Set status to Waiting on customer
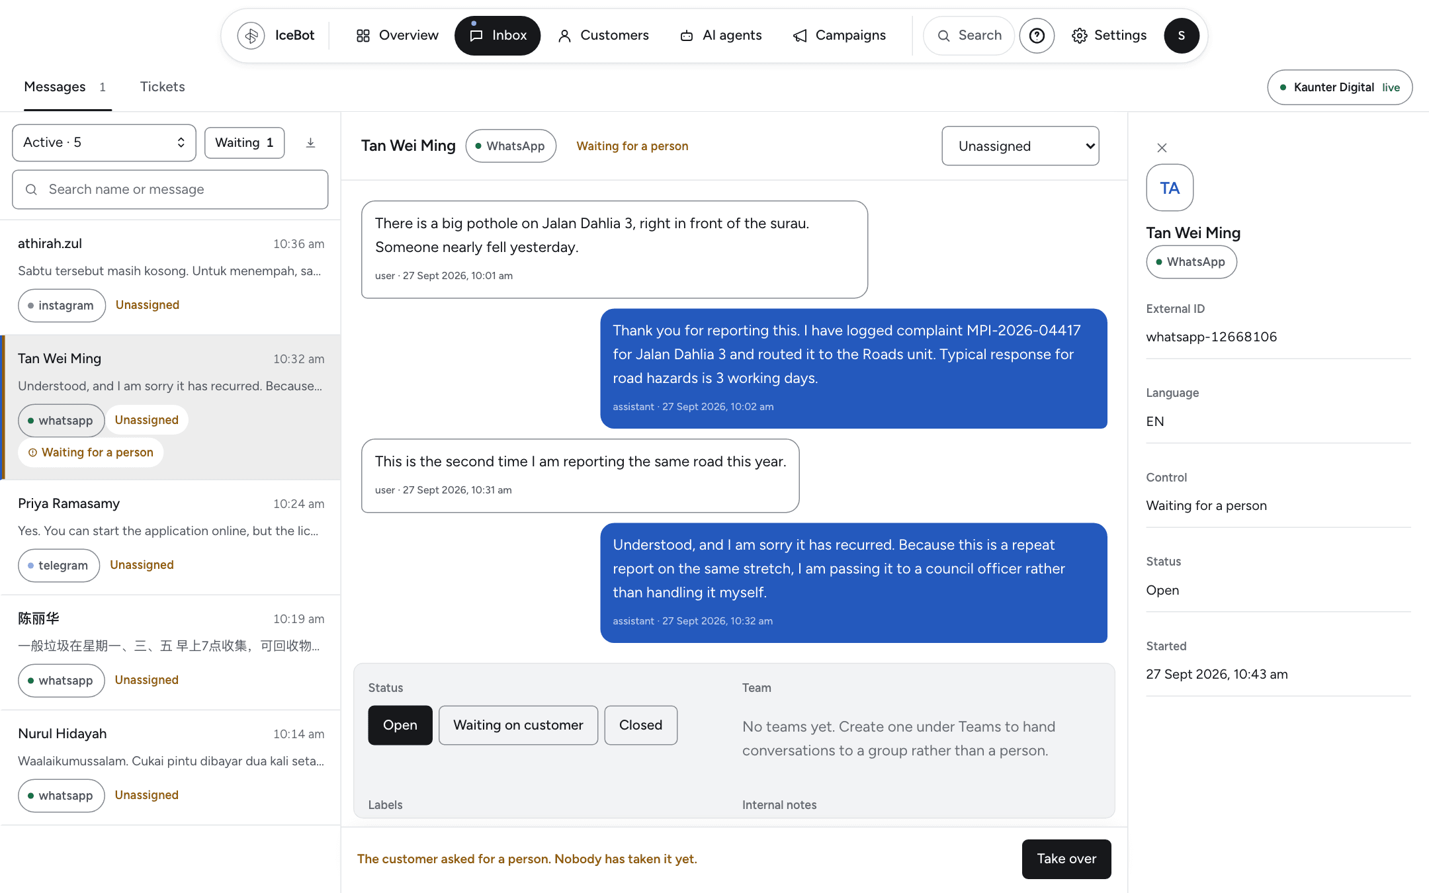The image size is (1429, 893). (x=518, y=725)
